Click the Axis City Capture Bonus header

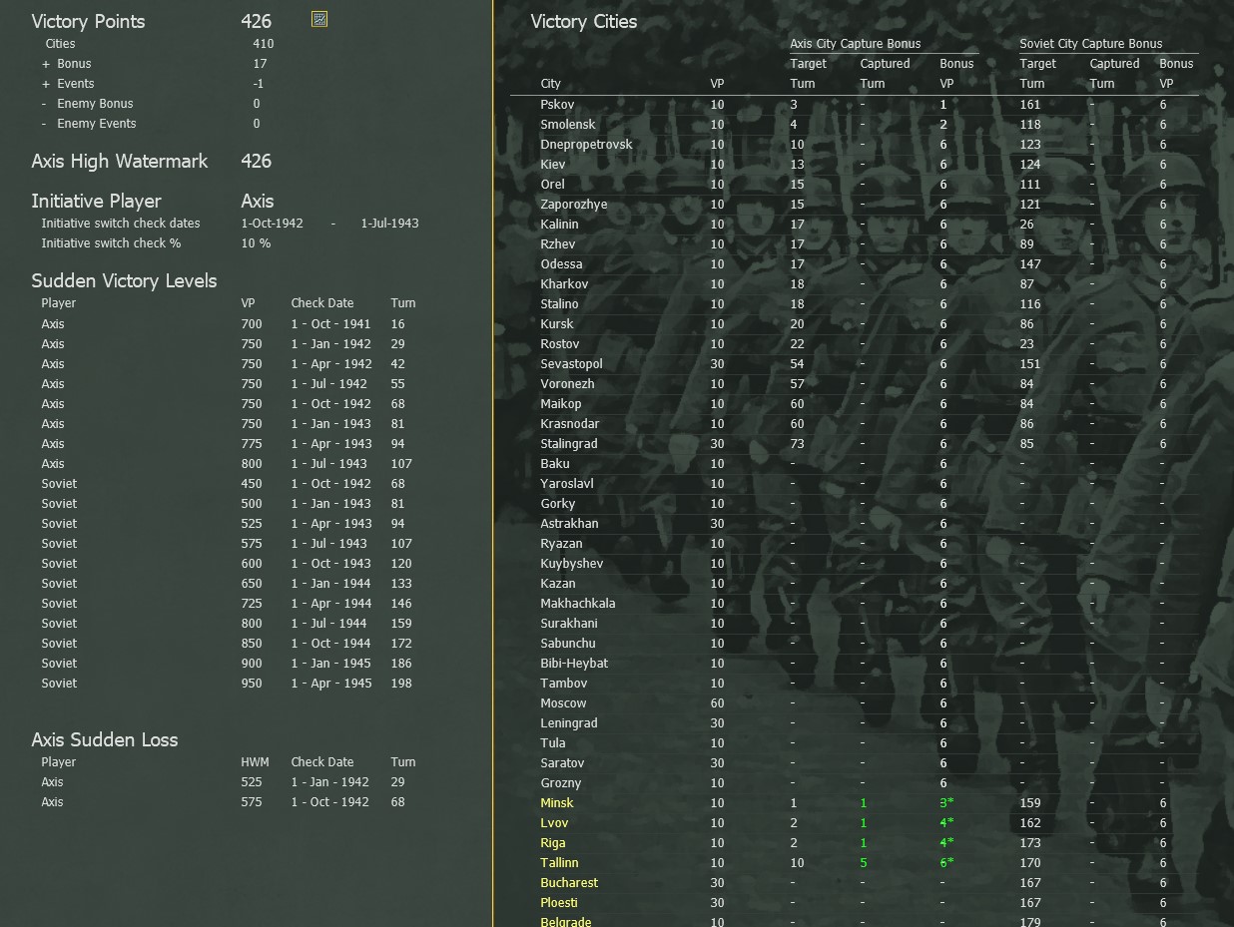pyautogui.click(x=856, y=43)
